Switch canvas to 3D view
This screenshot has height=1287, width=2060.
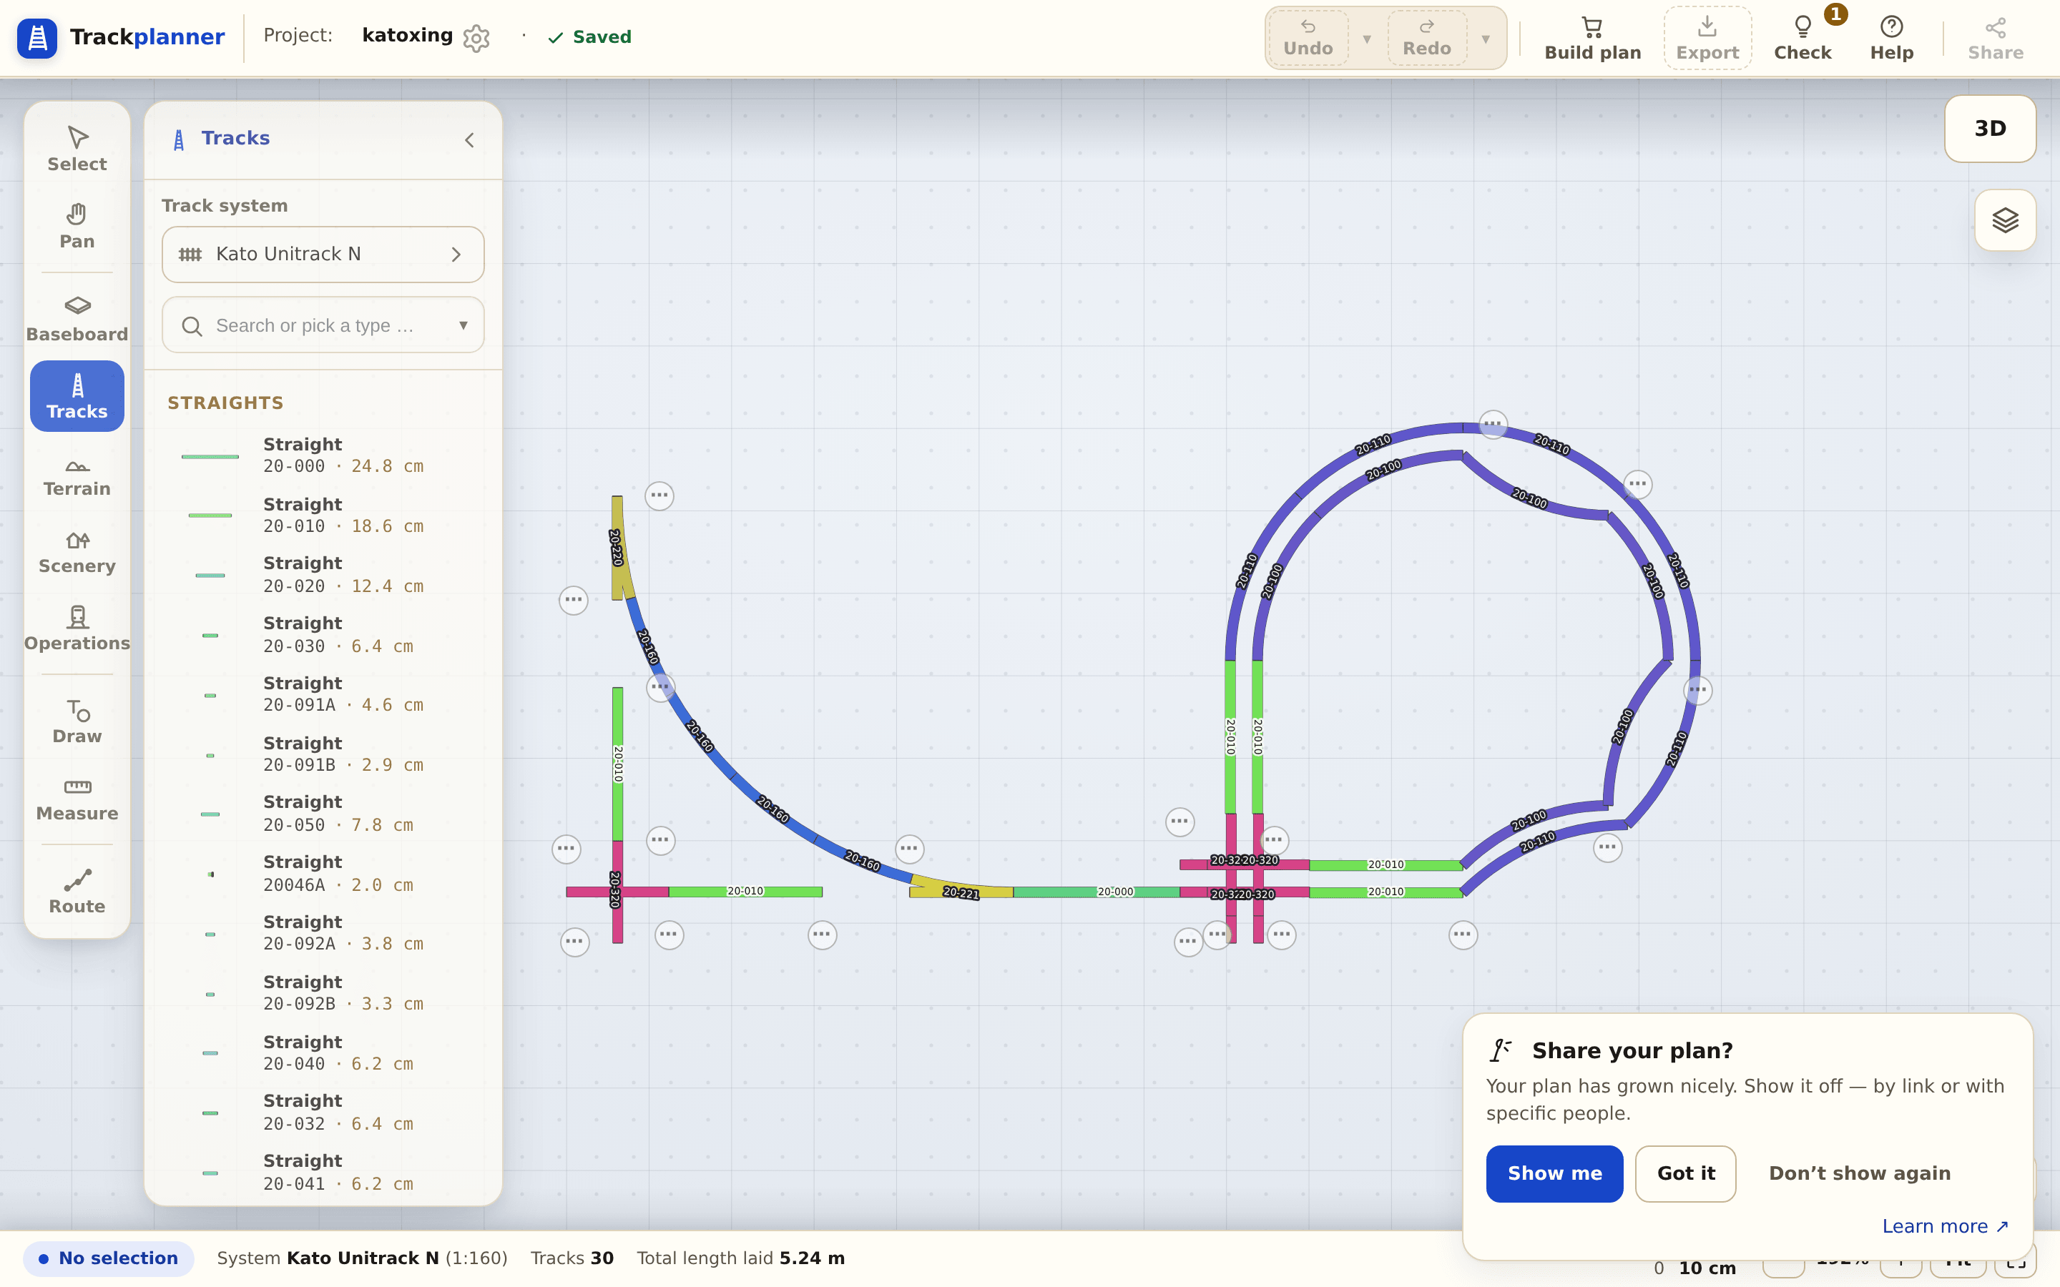(1990, 129)
